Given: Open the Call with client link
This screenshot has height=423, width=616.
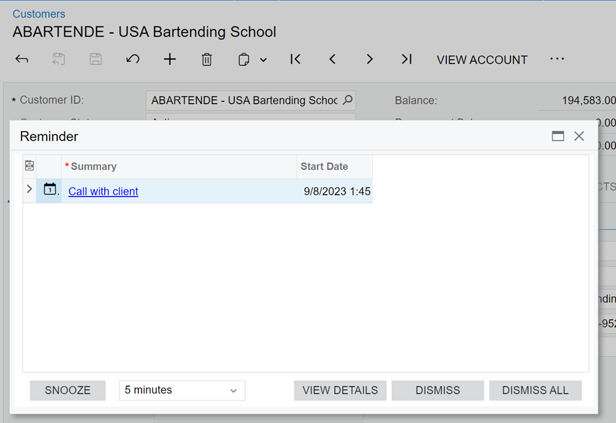Looking at the screenshot, I should 104,191.
